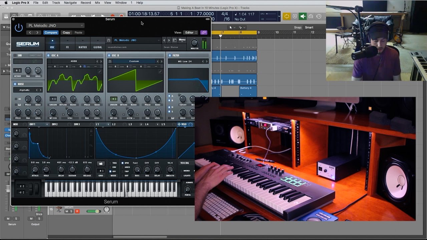
Task: Open Serum preset browser grid icon
Action: click(174, 40)
